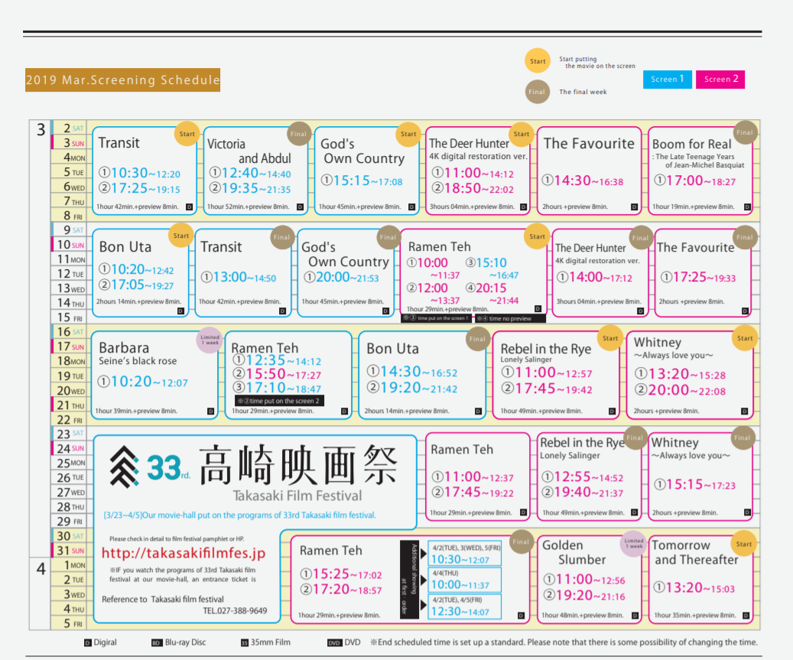The height and width of the screenshot is (660, 793).
Task: Click the 8 FRI date row
Action: (69, 216)
